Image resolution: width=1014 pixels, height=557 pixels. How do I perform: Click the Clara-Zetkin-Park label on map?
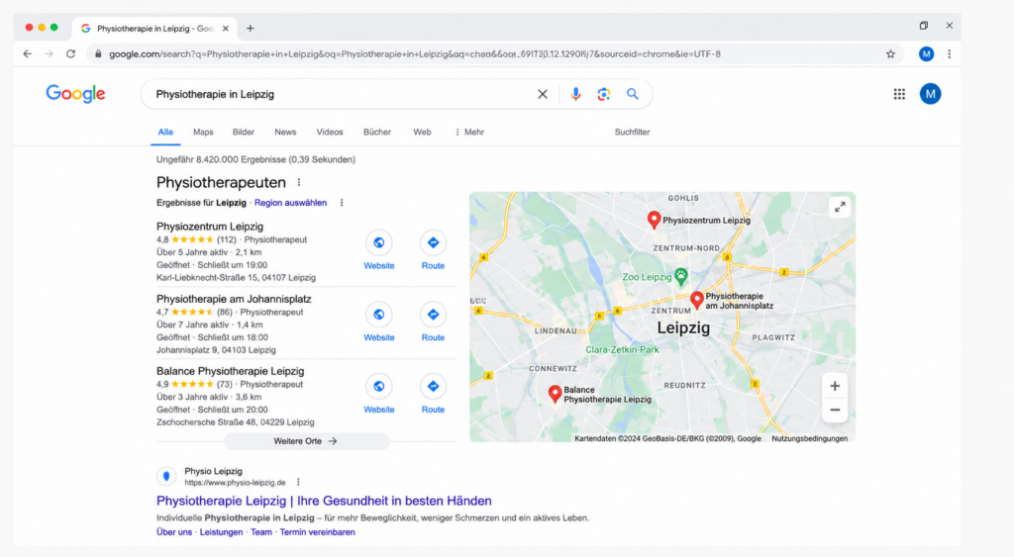622,350
